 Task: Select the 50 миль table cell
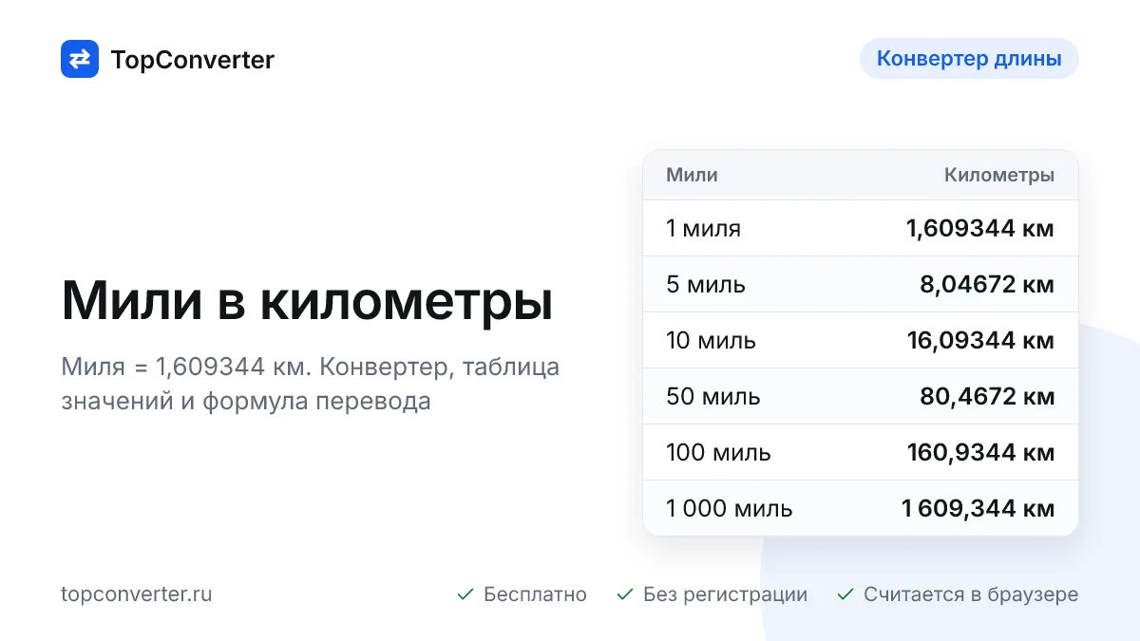(713, 397)
